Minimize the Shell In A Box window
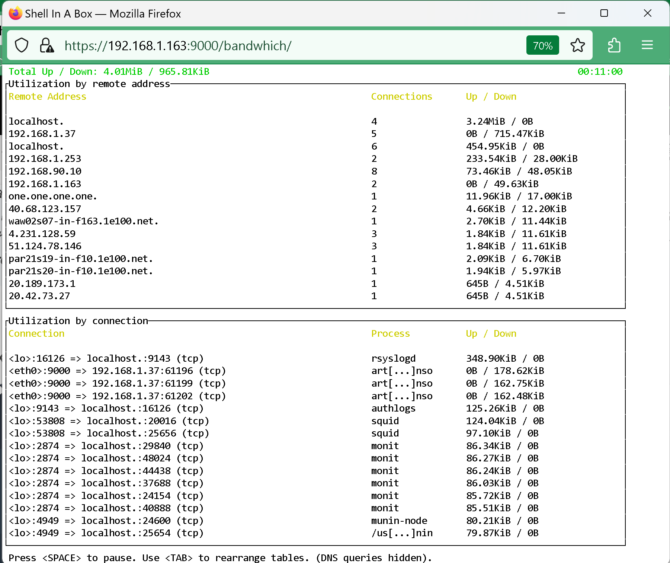This screenshot has width=670, height=563. [x=561, y=13]
